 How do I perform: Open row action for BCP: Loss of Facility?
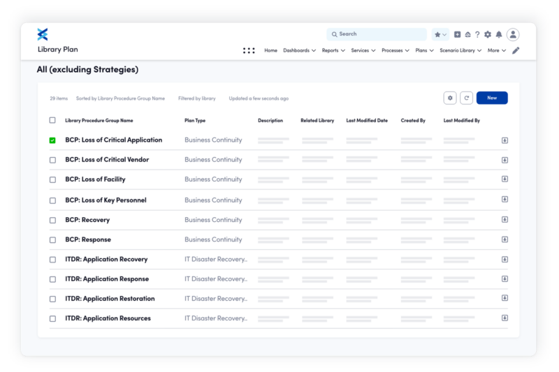click(504, 179)
